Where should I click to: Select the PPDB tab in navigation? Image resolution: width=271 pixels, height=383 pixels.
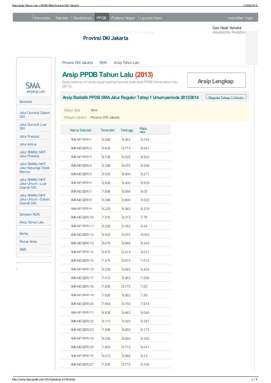click(101, 18)
